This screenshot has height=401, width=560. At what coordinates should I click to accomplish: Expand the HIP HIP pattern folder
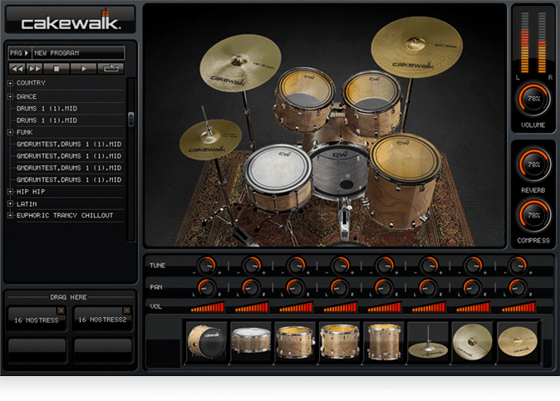click(x=10, y=192)
